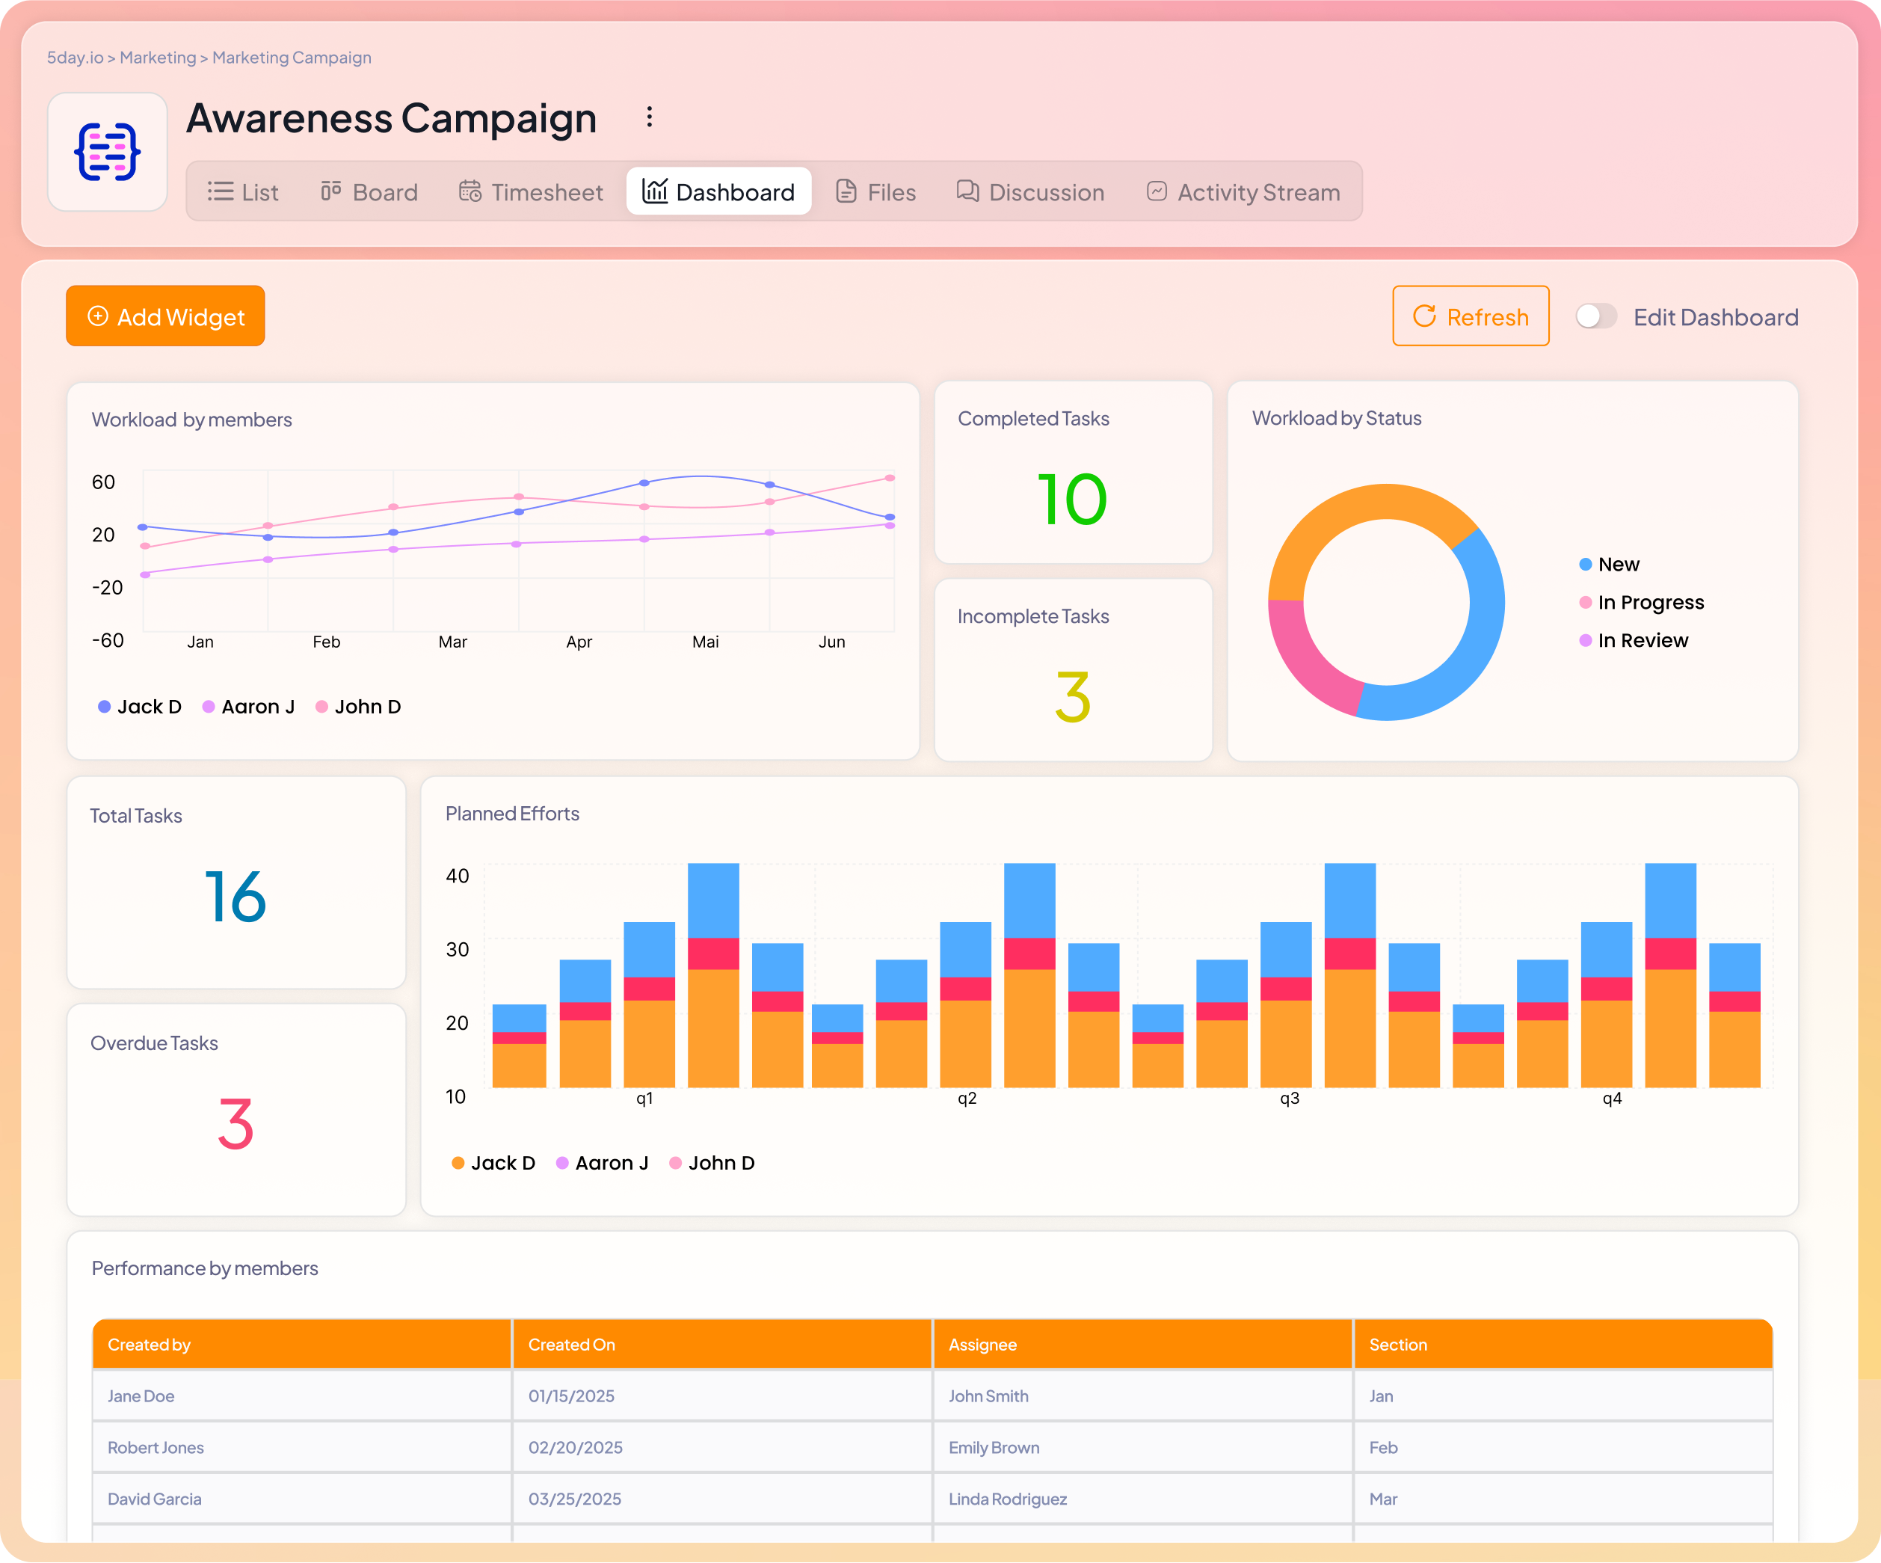Image resolution: width=1881 pixels, height=1563 pixels.
Task: Switch to the Board tab
Action: point(368,191)
